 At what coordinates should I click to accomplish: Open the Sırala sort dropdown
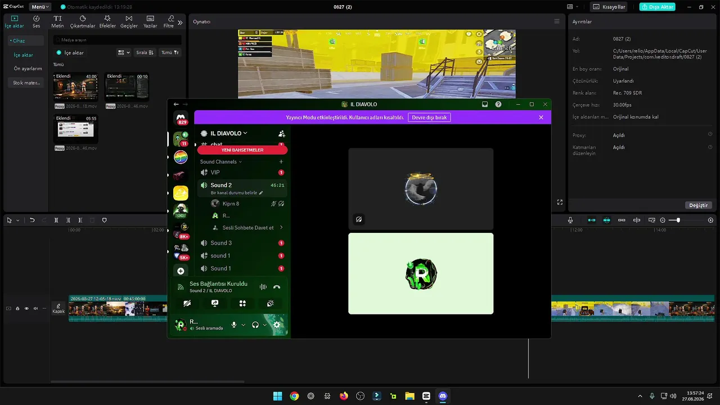tap(145, 52)
